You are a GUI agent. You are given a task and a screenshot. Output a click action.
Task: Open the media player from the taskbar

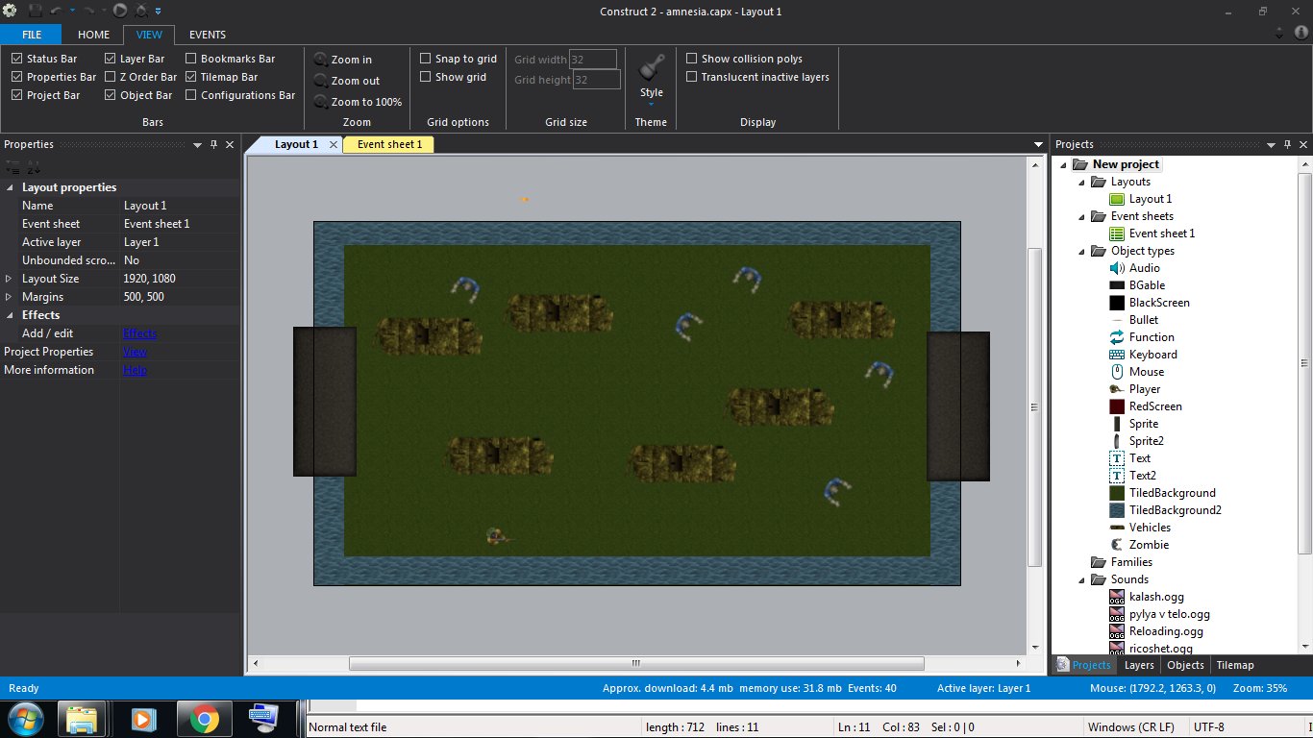[x=142, y=719]
